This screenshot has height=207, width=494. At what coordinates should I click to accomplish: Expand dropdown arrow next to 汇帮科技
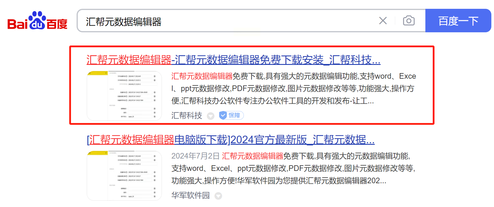(x=210, y=116)
